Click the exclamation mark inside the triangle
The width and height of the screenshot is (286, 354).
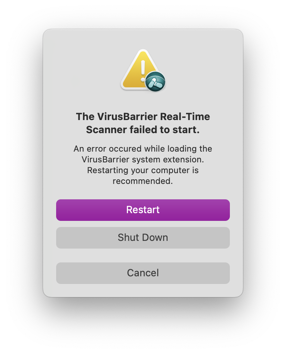[143, 71]
